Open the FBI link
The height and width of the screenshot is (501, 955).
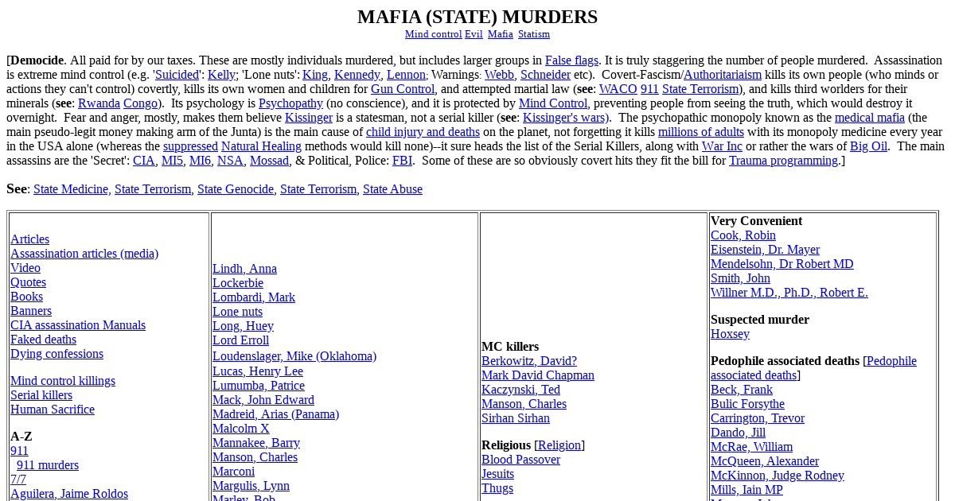(x=402, y=161)
